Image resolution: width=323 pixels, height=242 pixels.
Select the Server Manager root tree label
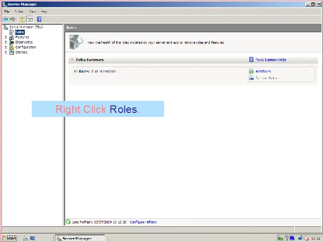pyautogui.click(x=26, y=27)
